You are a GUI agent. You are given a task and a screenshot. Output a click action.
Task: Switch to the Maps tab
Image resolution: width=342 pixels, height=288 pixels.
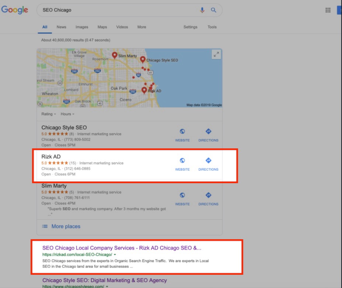[102, 27]
